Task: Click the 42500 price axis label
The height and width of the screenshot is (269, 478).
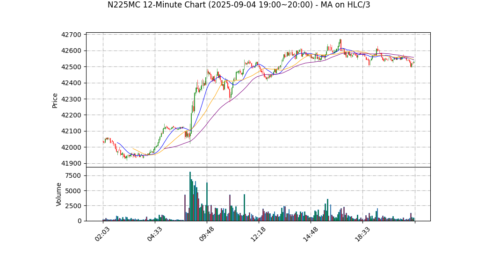Action: pos(72,67)
